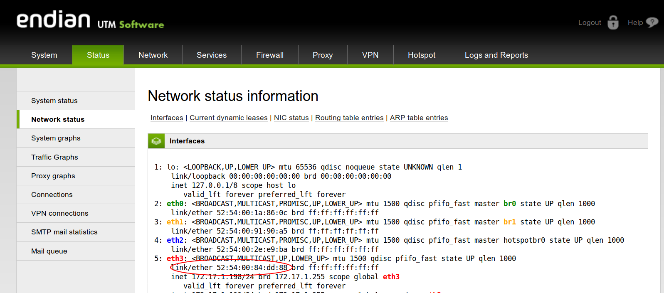The image size is (664, 293).
Task: Open the Hotspot tab
Action: [422, 55]
